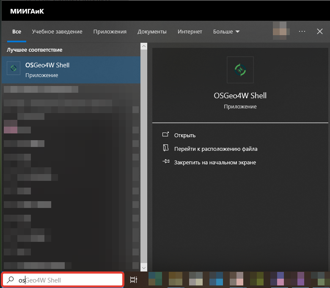Click the results scrollbar down arrow
The width and height of the screenshot is (330, 288).
point(144,268)
